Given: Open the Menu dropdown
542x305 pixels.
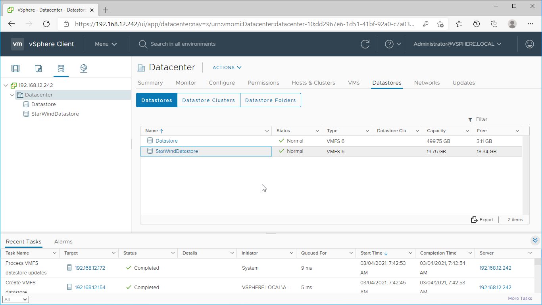Looking at the screenshot, I should click(106, 44).
